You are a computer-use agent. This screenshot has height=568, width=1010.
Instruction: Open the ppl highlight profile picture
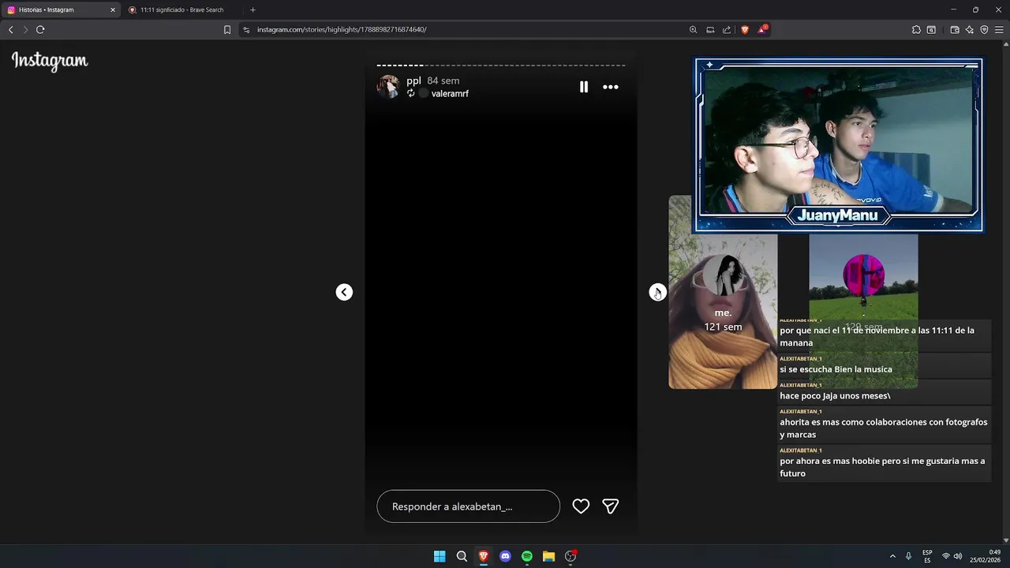[388, 87]
